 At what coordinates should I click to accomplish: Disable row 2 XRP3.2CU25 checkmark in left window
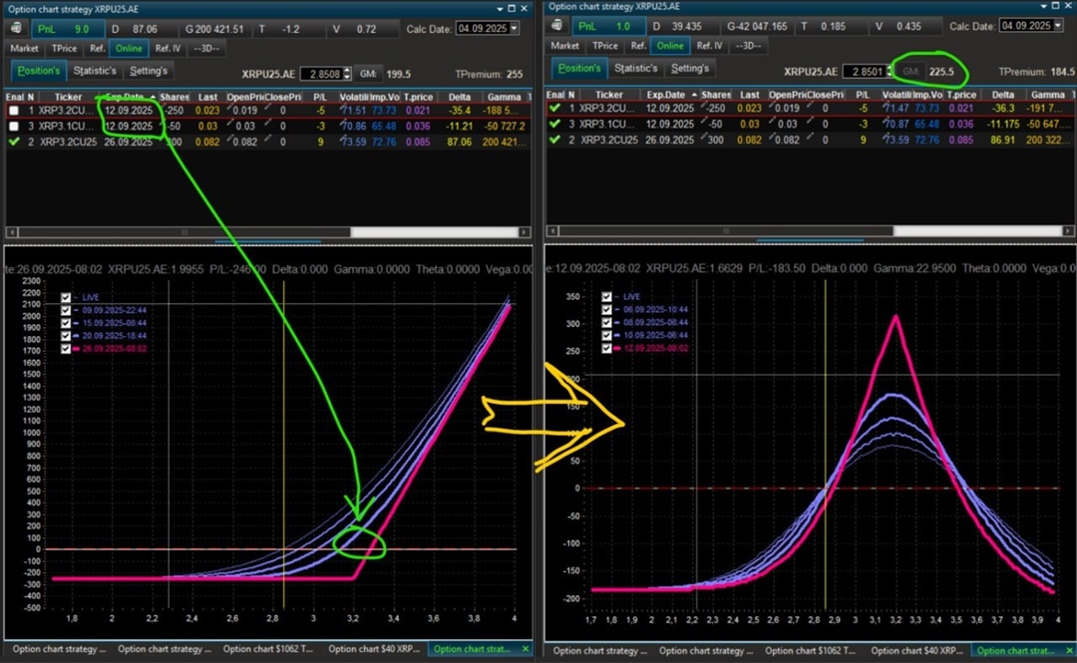(14, 142)
